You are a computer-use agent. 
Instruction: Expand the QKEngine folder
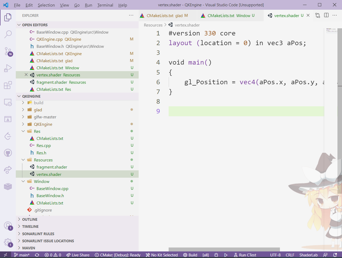tap(23, 124)
